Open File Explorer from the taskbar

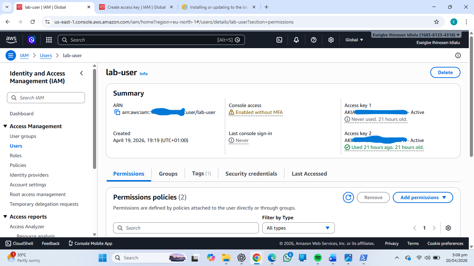[226, 258]
